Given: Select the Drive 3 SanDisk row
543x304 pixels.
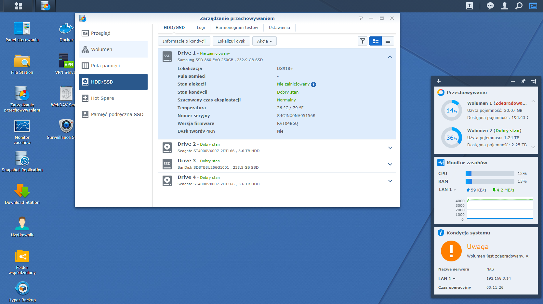Looking at the screenshot, I should (277, 164).
